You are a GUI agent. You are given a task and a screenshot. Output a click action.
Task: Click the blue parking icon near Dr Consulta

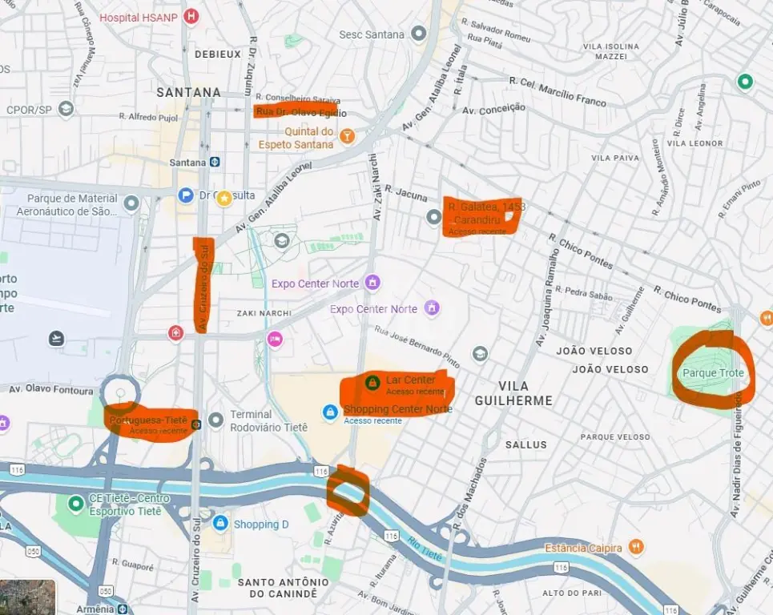click(x=185, y=195)
